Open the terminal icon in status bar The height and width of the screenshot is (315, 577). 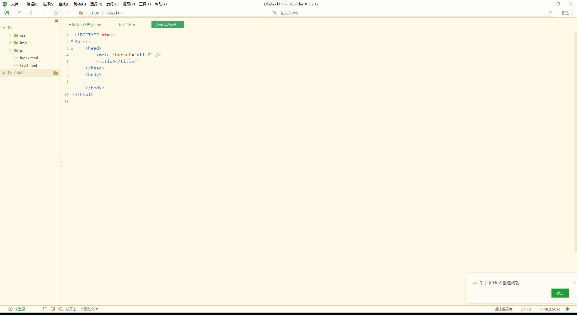53,309
